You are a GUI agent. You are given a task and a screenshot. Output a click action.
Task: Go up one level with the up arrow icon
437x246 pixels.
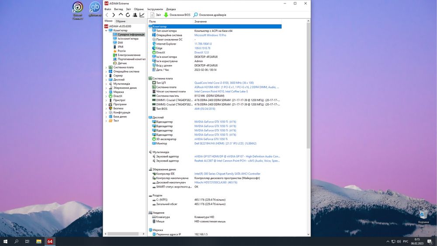[x=121, y=14]
